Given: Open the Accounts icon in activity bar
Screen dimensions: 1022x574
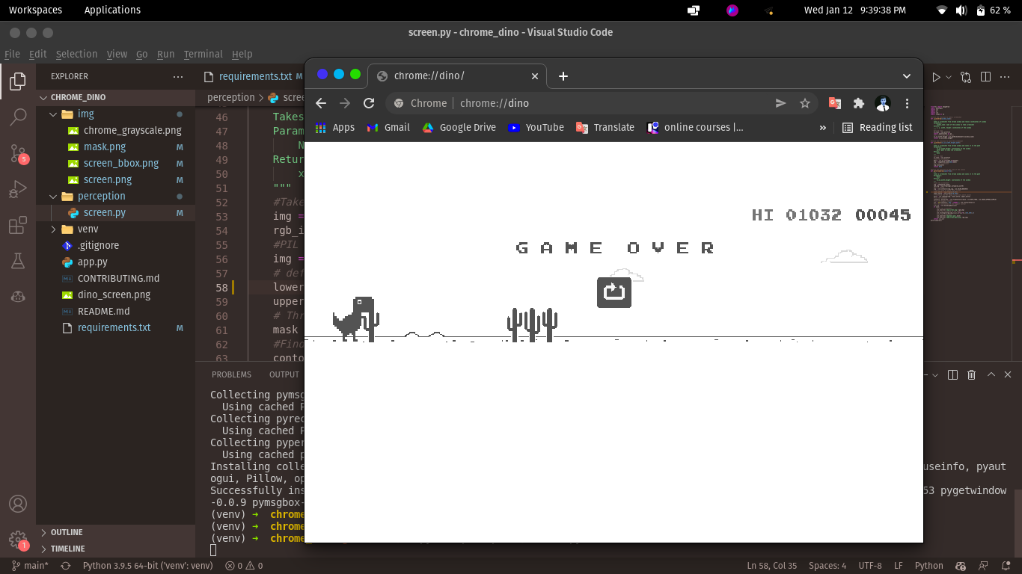Looking at the screenshot, I should (18, 504).
